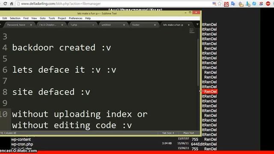
Task: Click the text 'site defaced :v'
Action: coord(51,92)
